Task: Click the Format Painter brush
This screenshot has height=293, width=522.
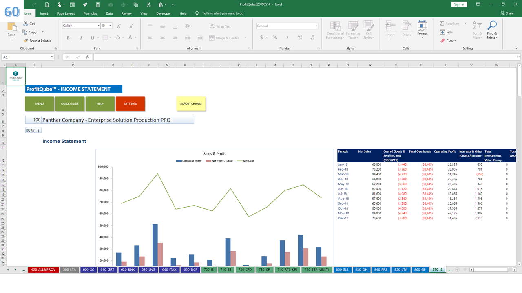Action: click(26, 41)
